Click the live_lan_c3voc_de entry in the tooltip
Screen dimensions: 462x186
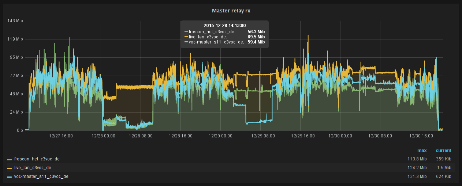point(207,37)
